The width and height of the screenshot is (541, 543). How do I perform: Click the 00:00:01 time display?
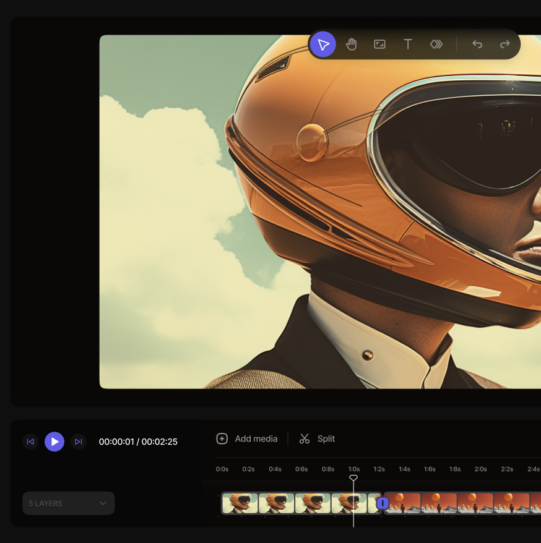click(x=115, y=442)
